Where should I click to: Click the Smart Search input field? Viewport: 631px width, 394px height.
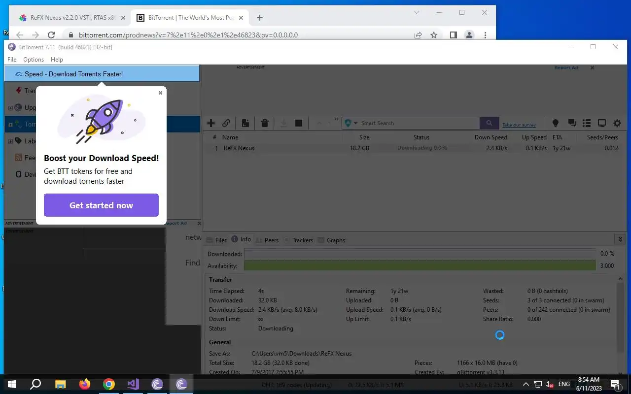419,123
